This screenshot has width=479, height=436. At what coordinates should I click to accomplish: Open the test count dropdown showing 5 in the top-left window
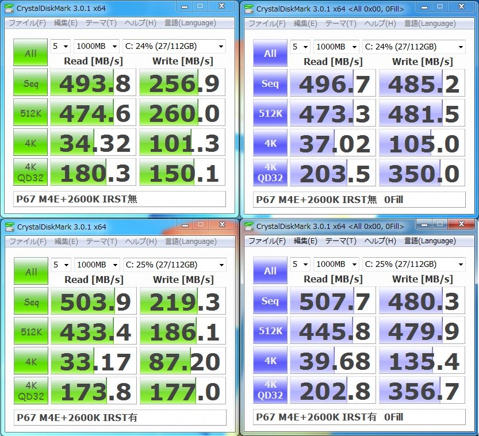tap(60, 47)
